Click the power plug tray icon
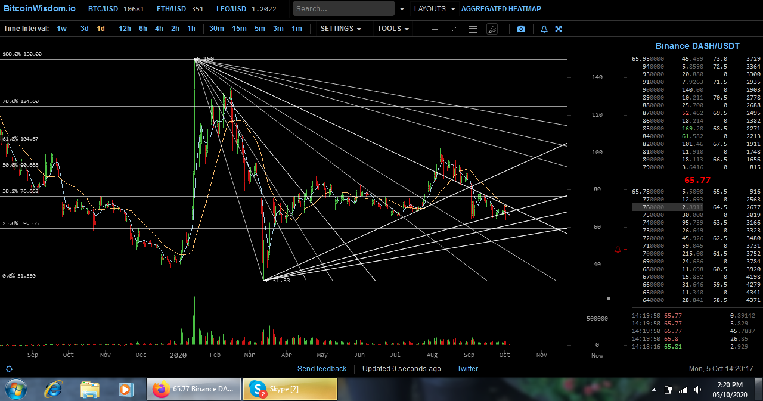The image size is (763, 401). tap(669, 390)
